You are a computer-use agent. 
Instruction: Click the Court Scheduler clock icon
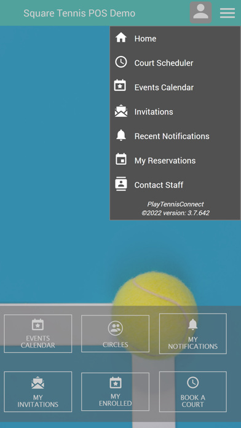tap(121, 62)
